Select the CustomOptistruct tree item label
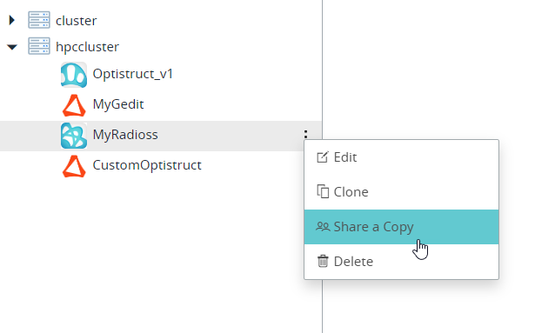Screen dimensions: 535x333 147,165
